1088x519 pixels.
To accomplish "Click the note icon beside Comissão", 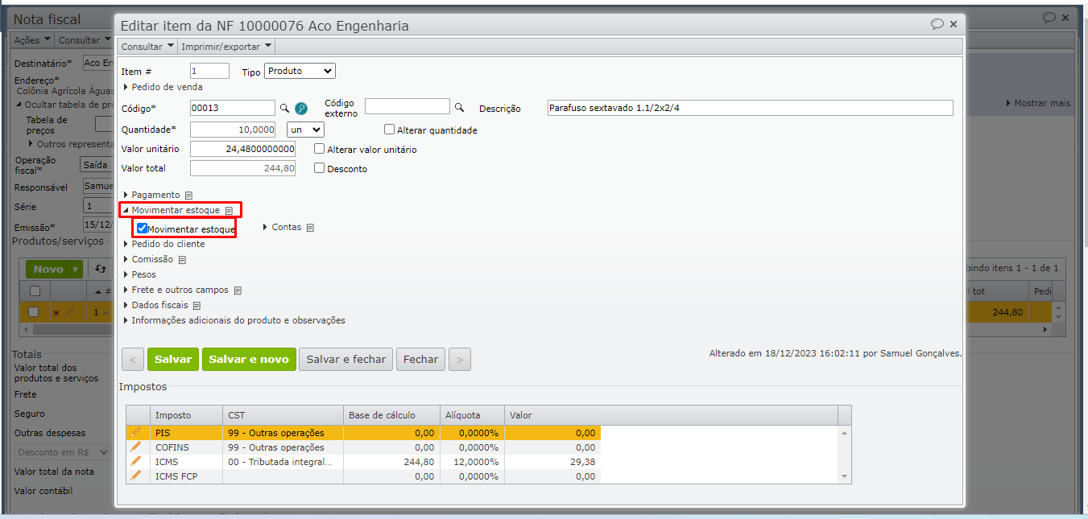I will tap(182, 260).
